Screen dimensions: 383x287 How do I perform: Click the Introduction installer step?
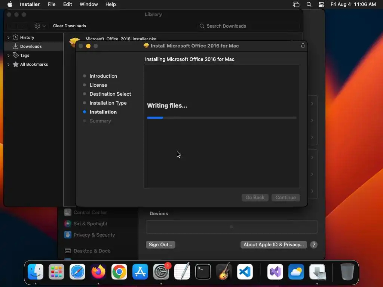pos(103,76)
